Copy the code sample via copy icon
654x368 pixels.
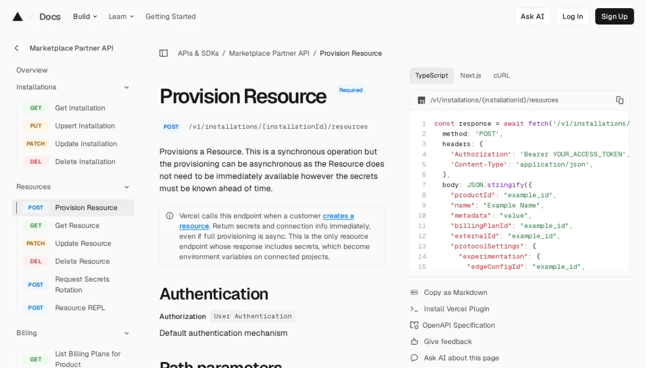(620, 100)
